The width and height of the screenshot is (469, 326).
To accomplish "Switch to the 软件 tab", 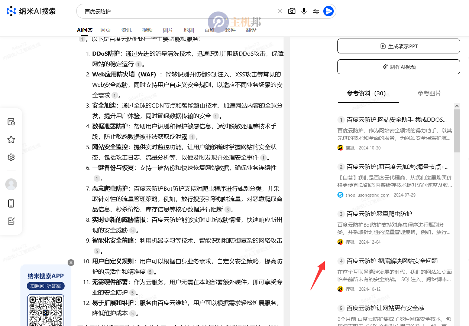I will pos(230,30).
